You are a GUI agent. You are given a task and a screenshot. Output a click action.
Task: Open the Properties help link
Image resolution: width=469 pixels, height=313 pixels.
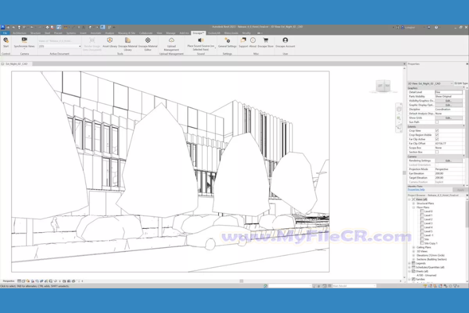tap(417, 190)
